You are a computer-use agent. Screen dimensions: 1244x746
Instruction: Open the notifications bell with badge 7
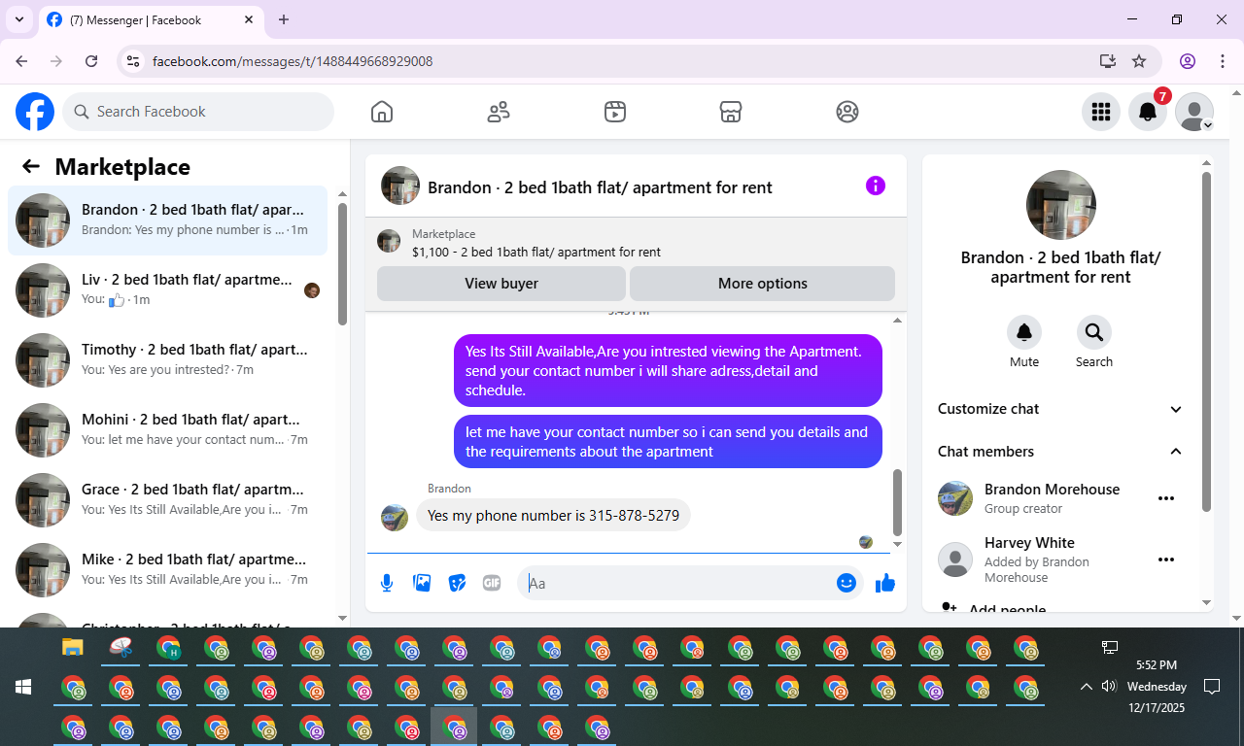click(1148, 112)
